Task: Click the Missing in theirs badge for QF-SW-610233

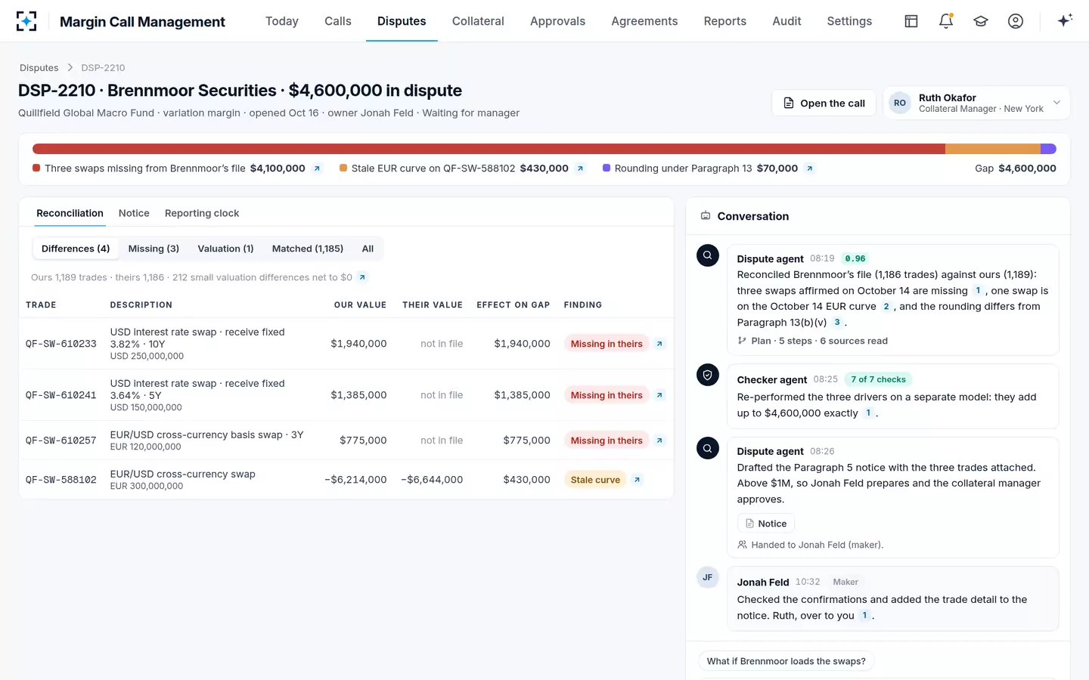Action: pyautogui.click(x=607, y=344)
